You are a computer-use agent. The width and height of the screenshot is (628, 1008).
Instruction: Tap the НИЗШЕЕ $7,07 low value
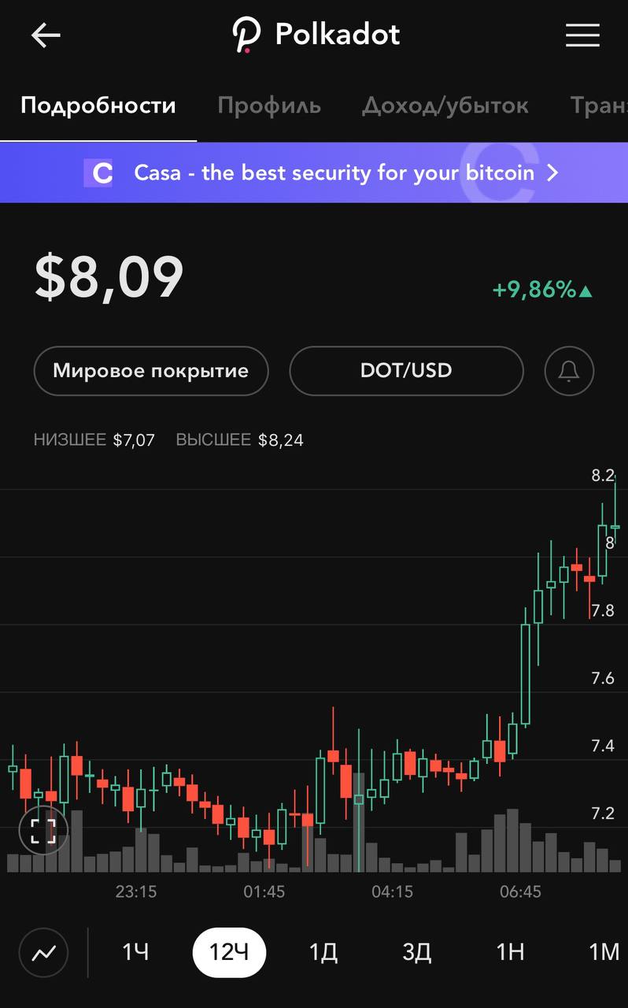coord(94,440)
